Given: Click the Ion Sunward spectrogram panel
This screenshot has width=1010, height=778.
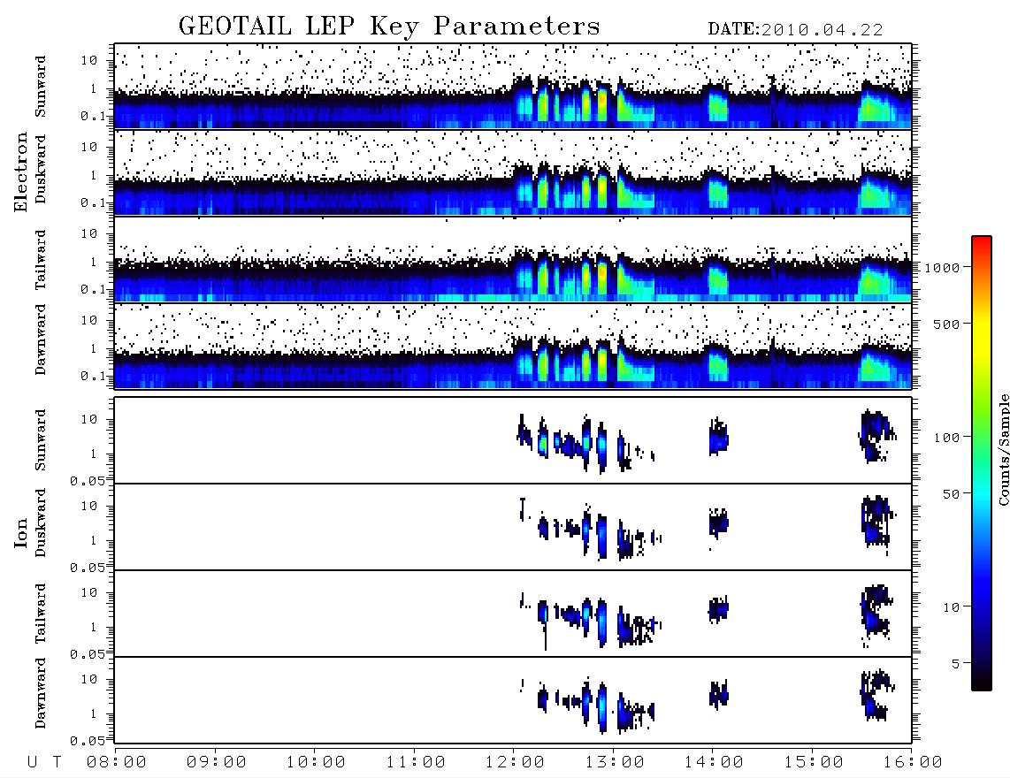Looking at the screenshot, I should coord(513,440).
